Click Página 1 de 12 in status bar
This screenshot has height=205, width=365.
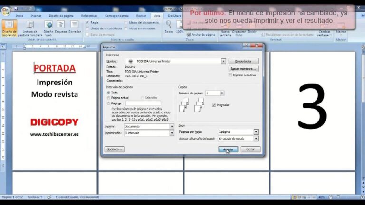click(x=12, y=197)
